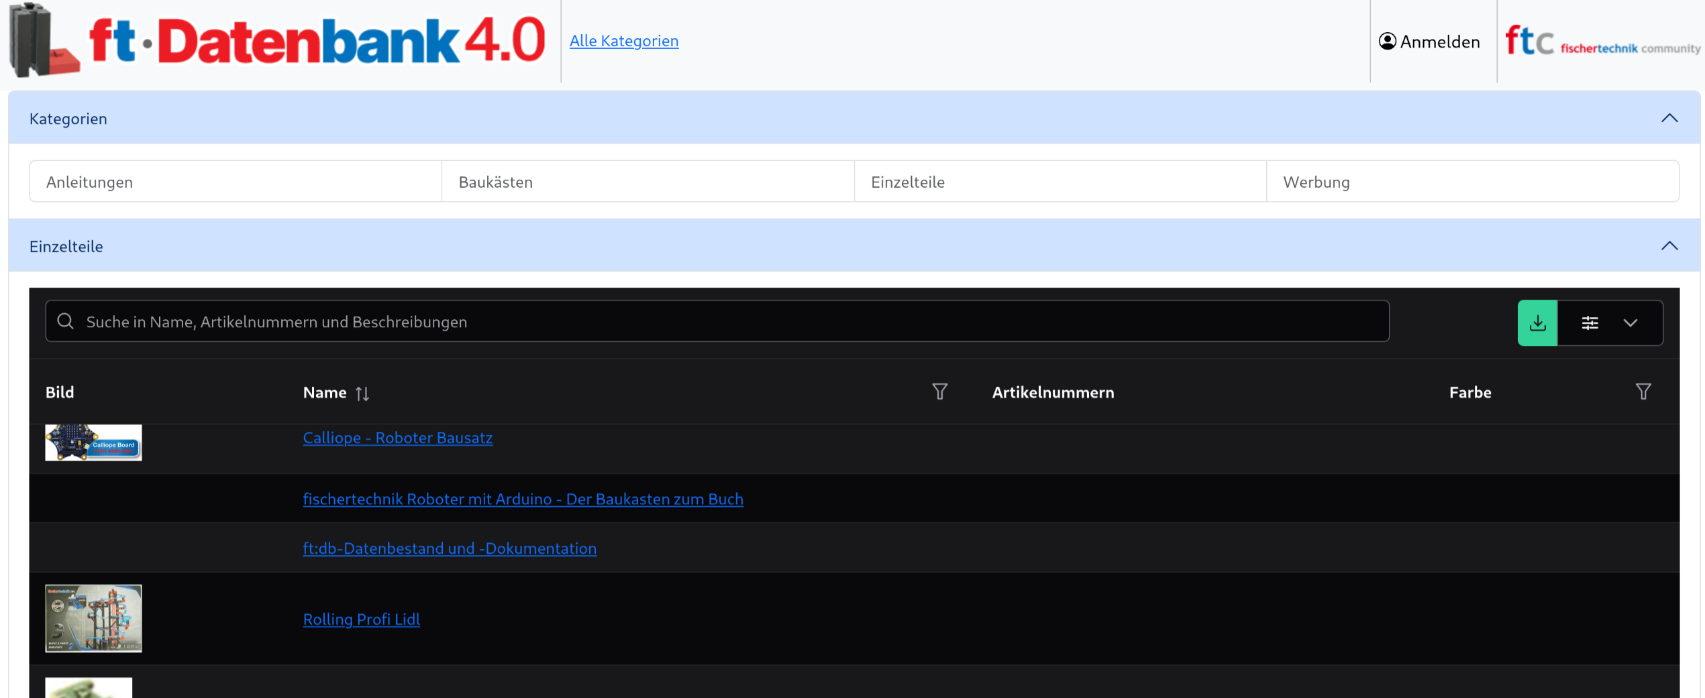Open the fischertechnik community logo
The width and height of the screenshot is (1705, 698).
1602,42
